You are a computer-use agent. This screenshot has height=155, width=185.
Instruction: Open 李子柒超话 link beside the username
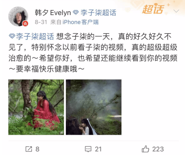tap(98, 13)
